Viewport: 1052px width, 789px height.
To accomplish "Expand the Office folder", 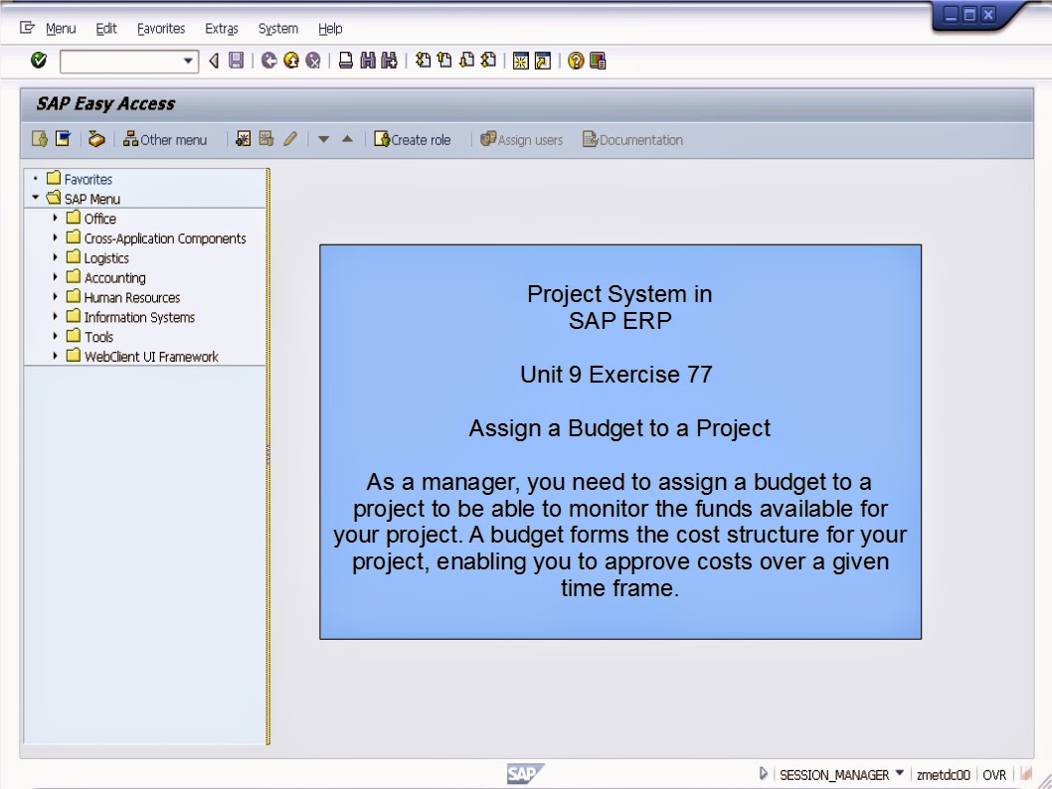I will click(55, 218).
